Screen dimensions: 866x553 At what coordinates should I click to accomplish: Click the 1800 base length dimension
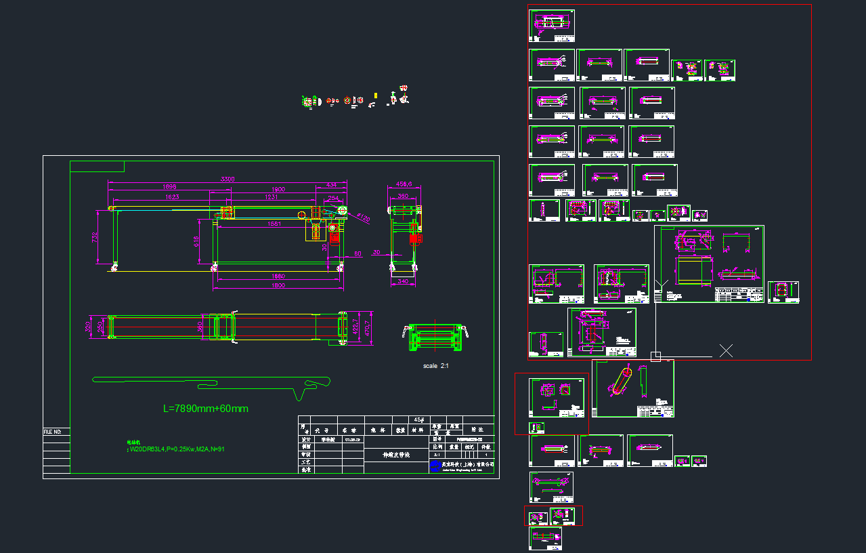click(278, 286)
